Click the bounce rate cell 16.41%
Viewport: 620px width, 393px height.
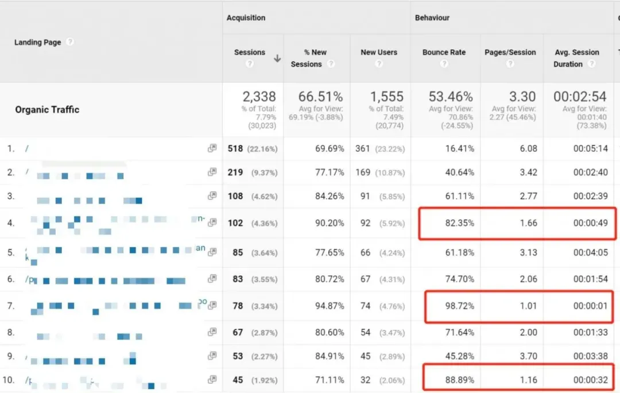459,148
